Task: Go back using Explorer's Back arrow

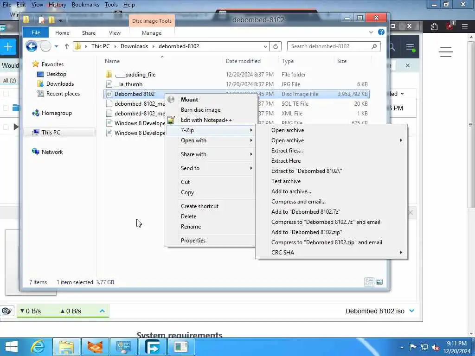Action: click(x=32, y=46)
